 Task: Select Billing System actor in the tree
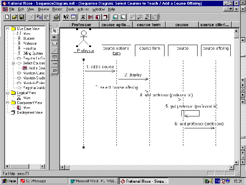click(33, 53)
